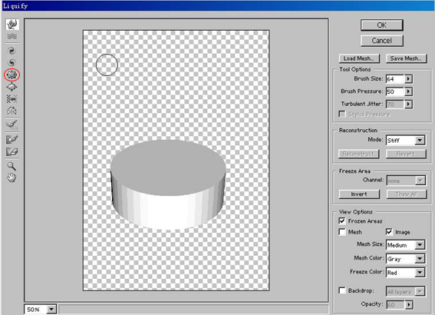Select the Twirl Clockwise tool

12,51
